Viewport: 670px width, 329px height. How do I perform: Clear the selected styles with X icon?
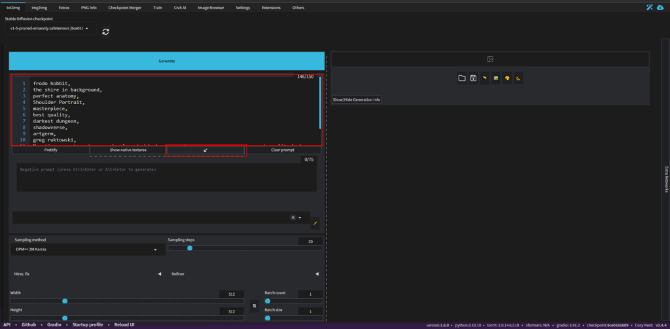[x=293, y=218]
